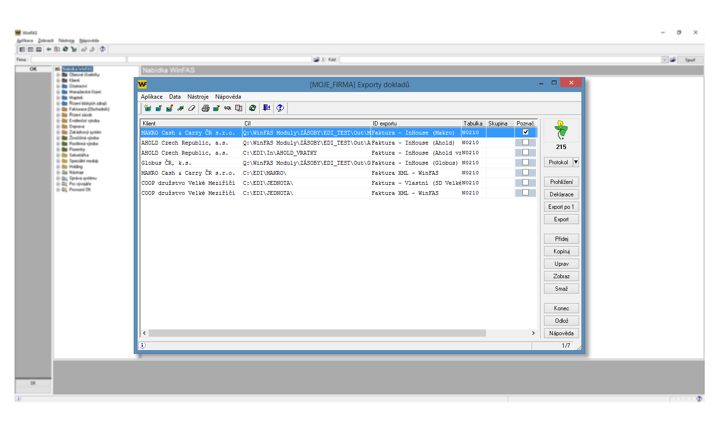Screen dimensions: 719x431
Task: Open Aplikace menu in Exporty dokladů window
Action: [151, 97]
